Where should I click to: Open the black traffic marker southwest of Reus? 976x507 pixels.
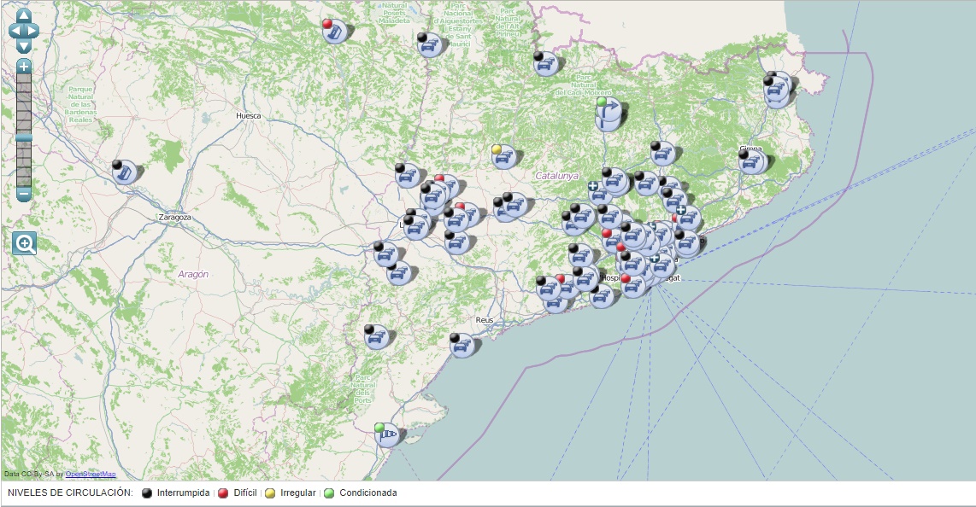pos(462,346)
